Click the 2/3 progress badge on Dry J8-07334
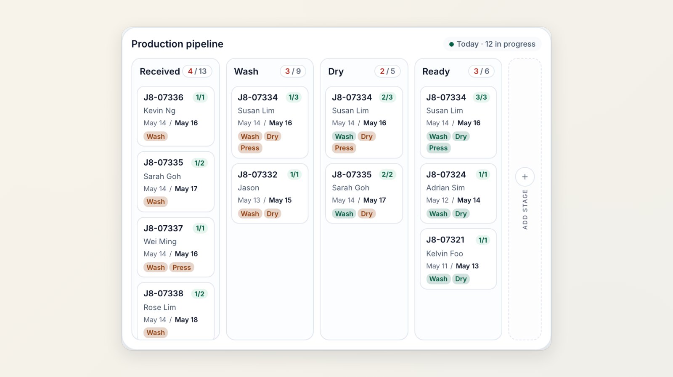This screenshot has width=673, height=377. (x=387, y=98)
